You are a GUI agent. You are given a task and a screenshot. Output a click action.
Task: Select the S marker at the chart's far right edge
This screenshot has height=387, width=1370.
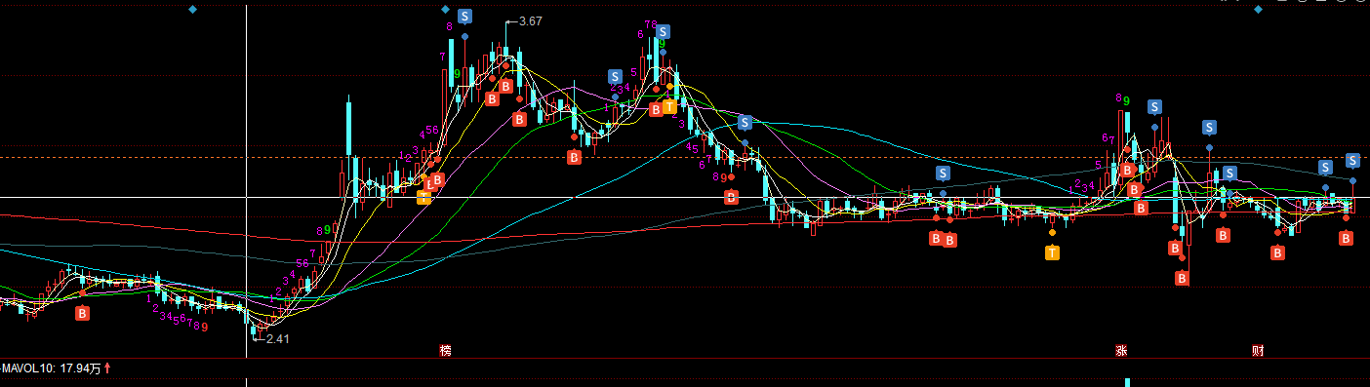[x=1352, y=160]
